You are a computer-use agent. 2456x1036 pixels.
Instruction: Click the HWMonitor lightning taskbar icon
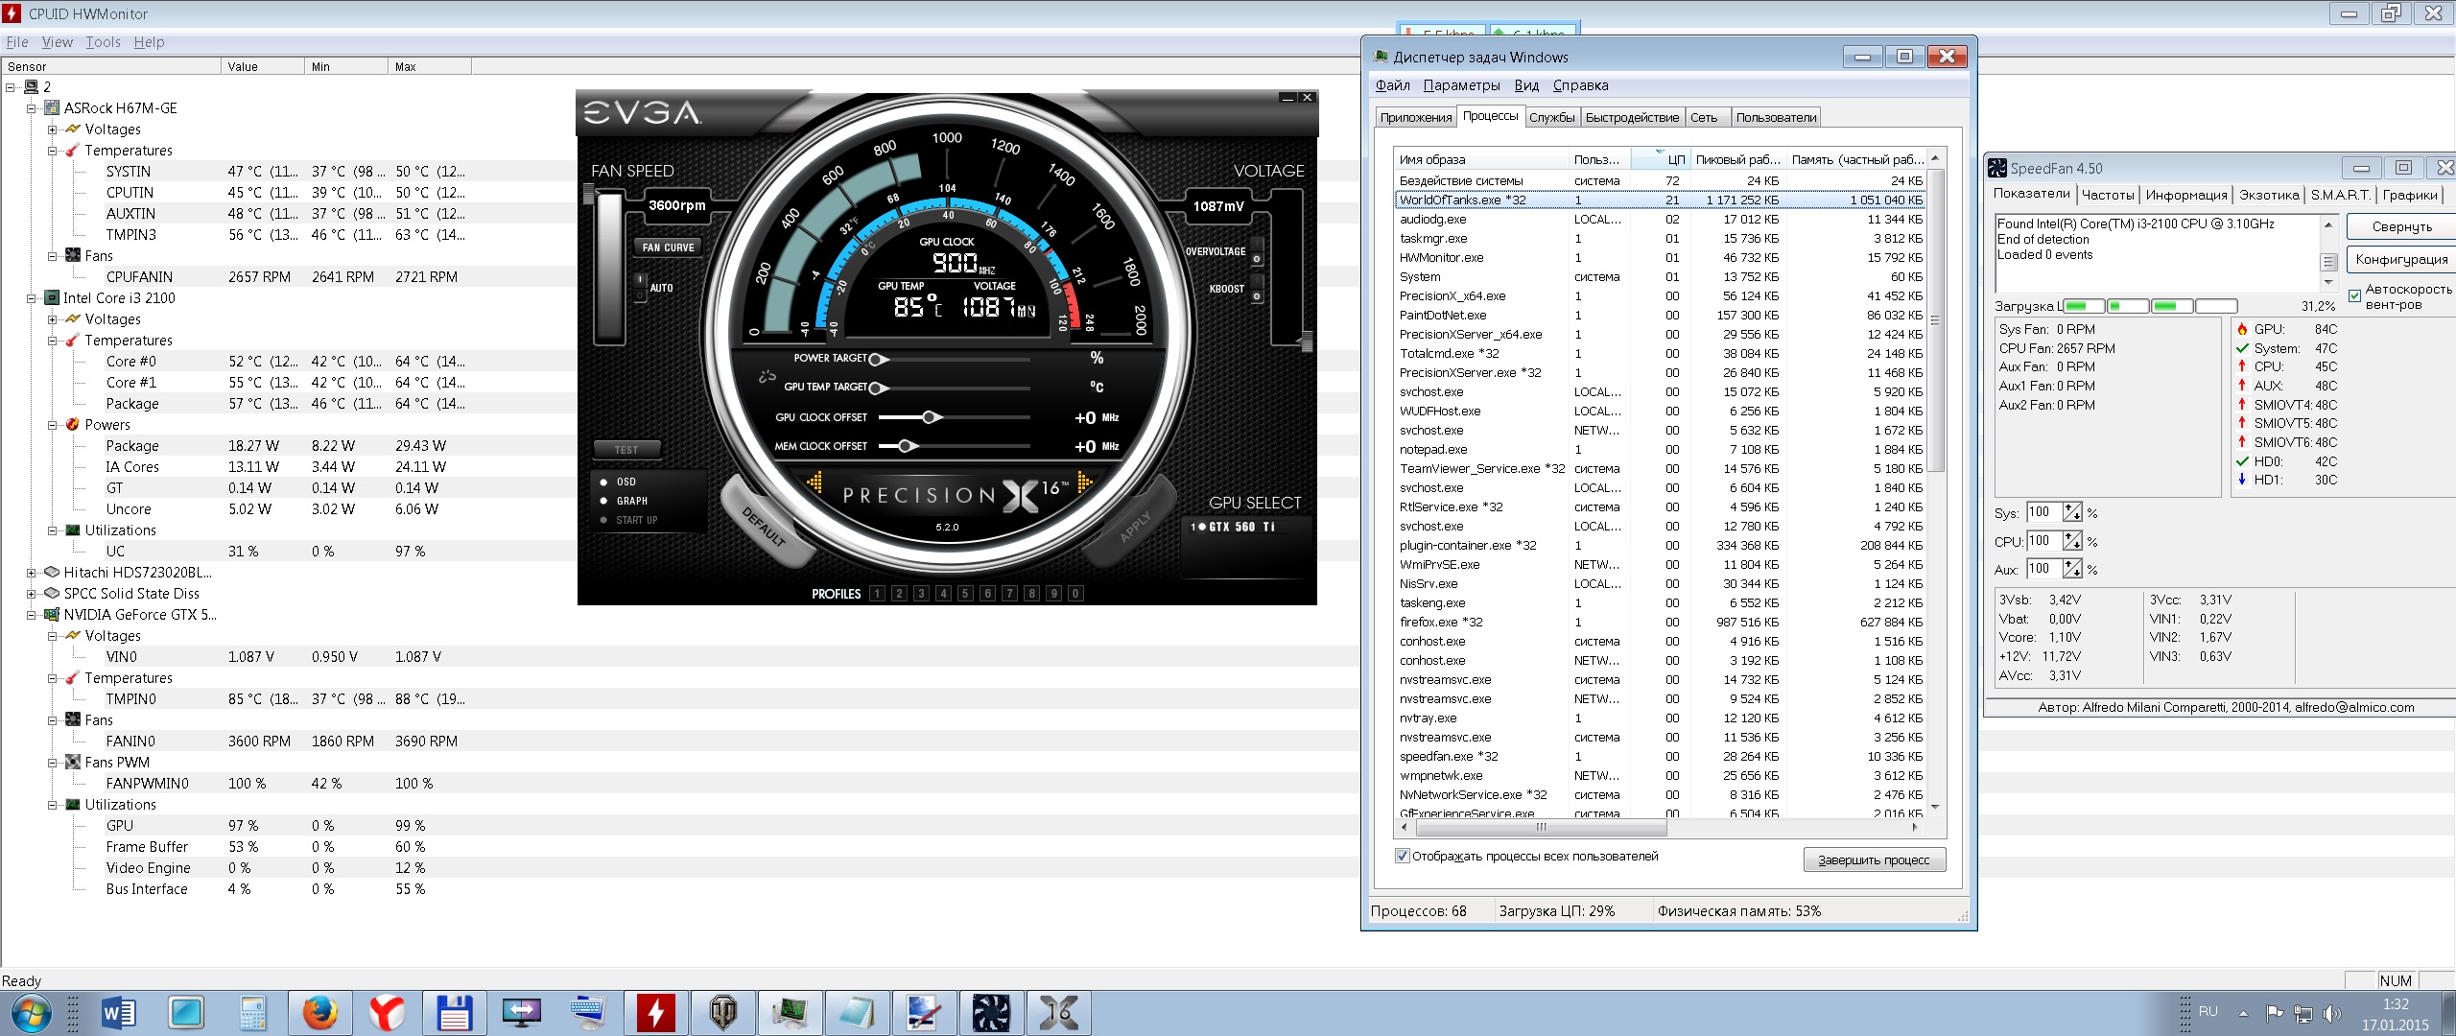pyautogui.click(x=655, y=1013)
